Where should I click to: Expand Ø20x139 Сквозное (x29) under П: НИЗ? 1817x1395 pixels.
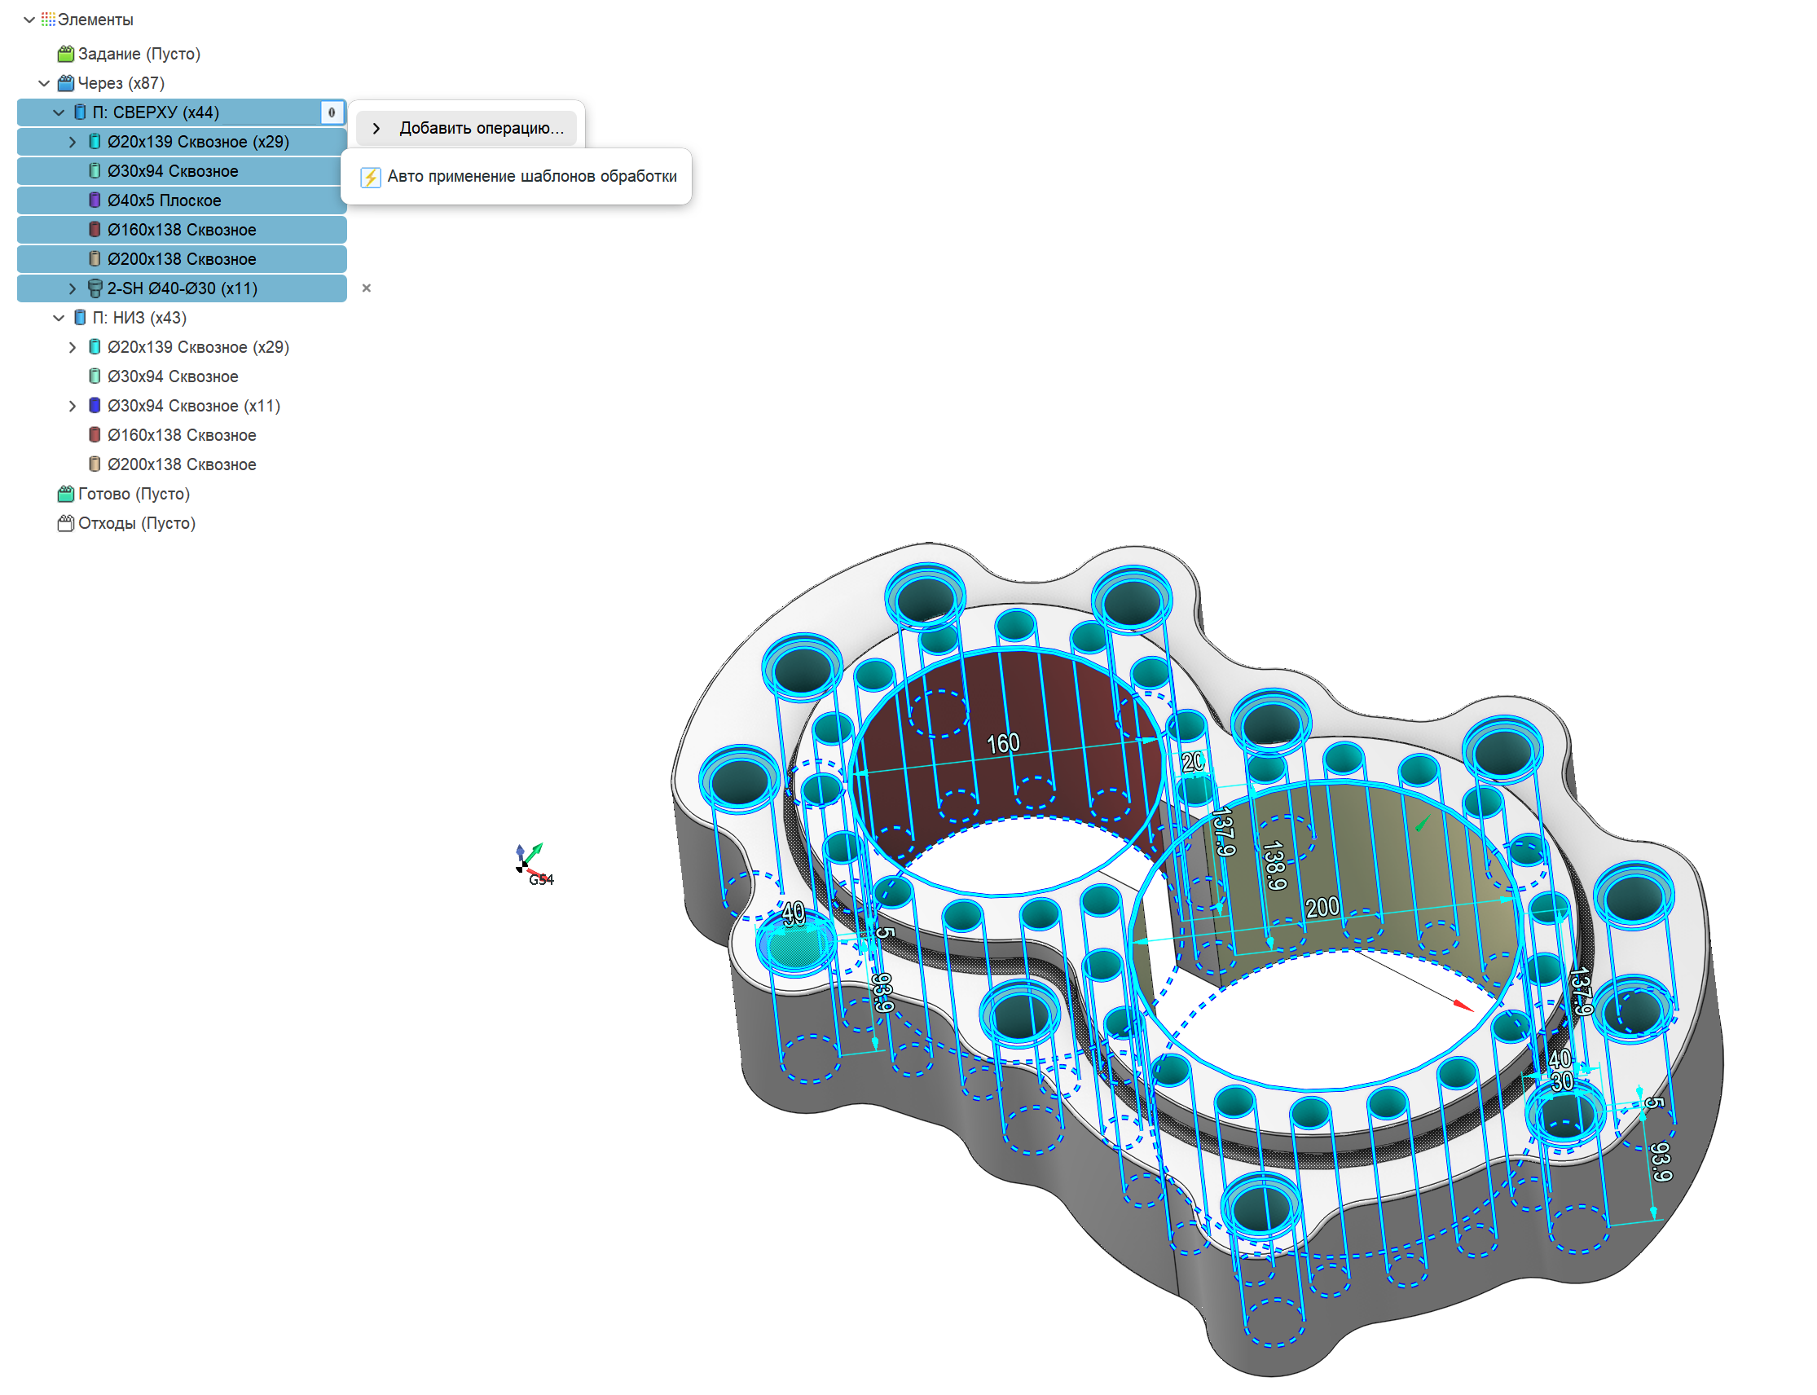(x=73, y=347)
